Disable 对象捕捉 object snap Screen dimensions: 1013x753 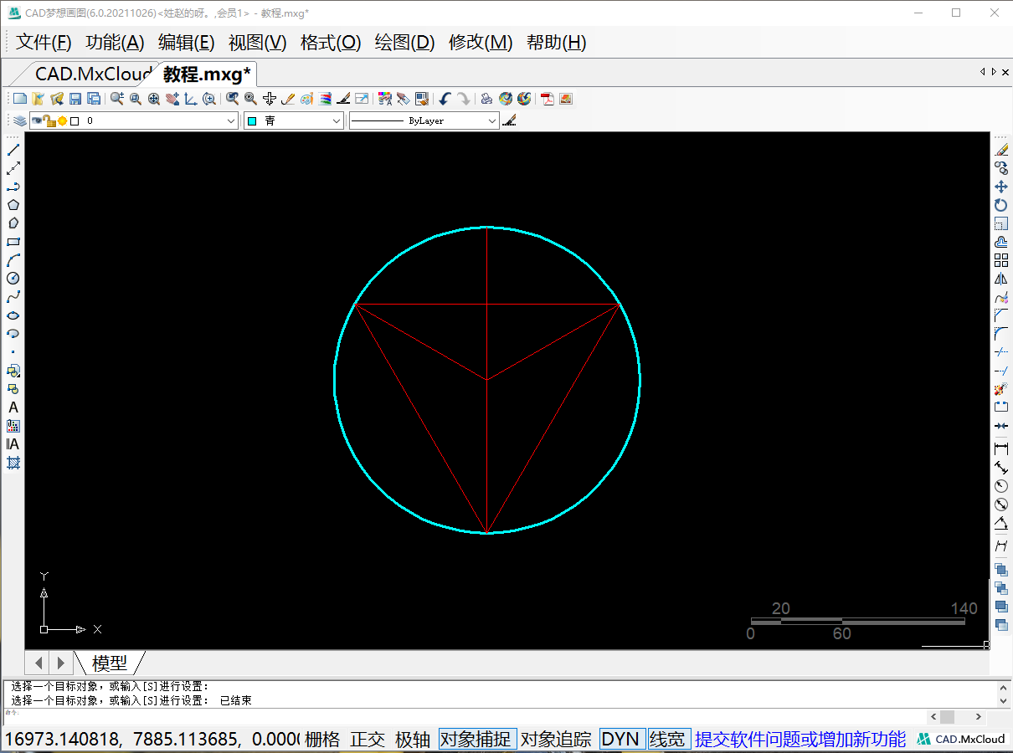tap(476, 740)
